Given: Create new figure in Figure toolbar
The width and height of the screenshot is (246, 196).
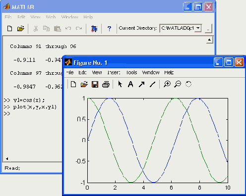Looking at the screenshot, I should 73,84.
